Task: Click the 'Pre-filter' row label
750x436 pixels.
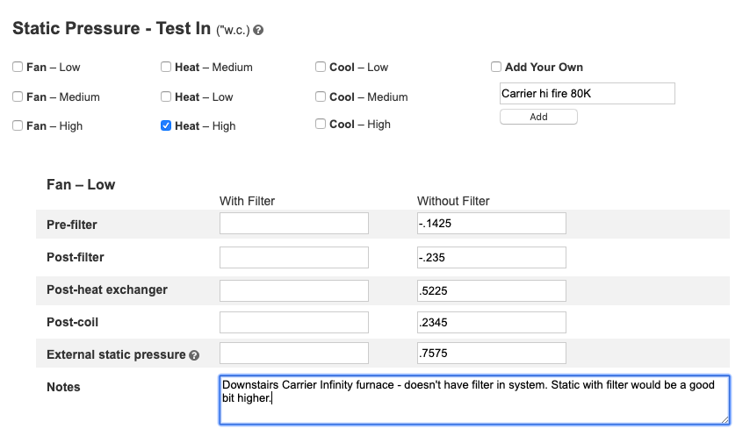Action: pos(72,225)
